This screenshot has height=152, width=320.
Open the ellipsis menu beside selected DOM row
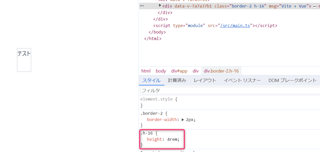click(x=142, y=6)
